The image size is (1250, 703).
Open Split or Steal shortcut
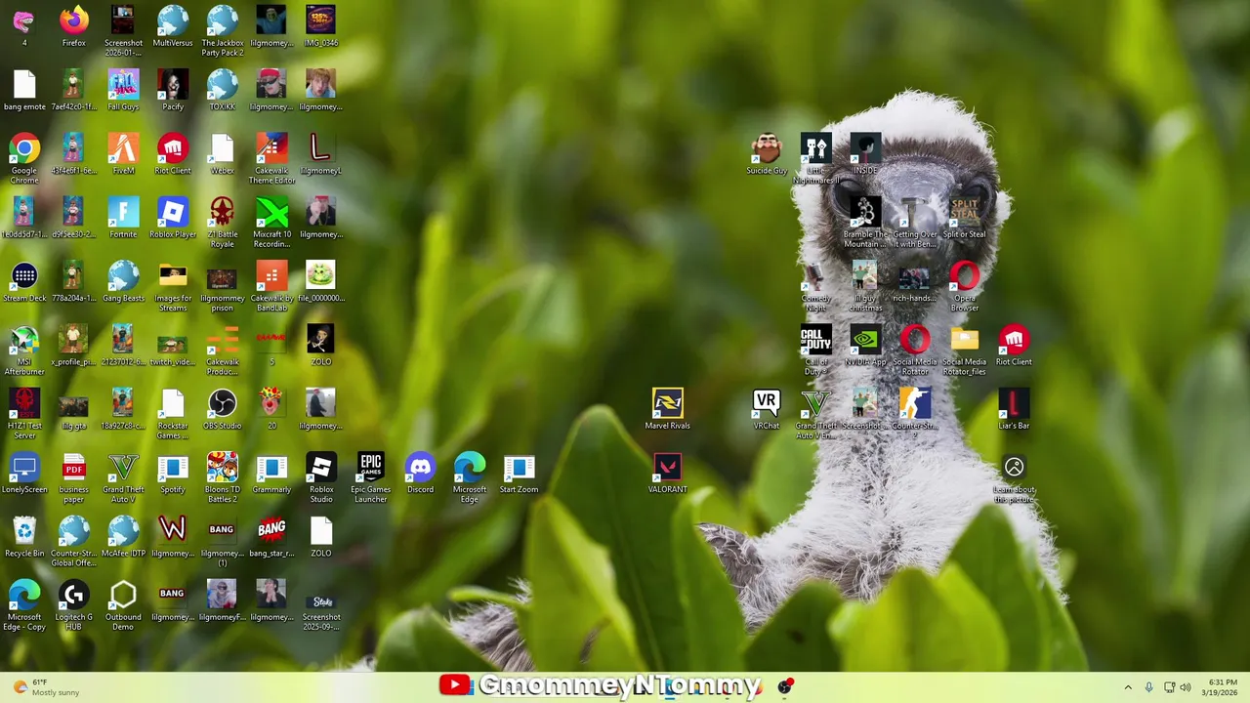pyautogui.click(x=964, y=218)
